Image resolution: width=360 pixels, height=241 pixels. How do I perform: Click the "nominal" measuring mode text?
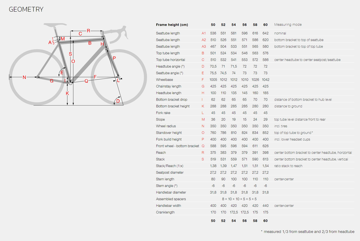(x=280, y=33)
